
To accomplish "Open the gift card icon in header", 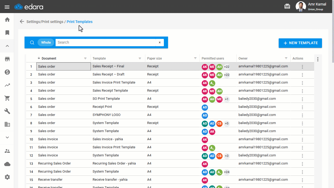I will click(287, 7).
